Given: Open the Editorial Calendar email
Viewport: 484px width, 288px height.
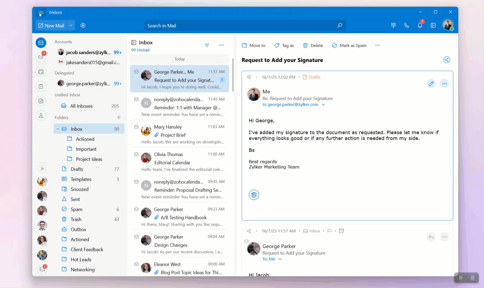Looking at the screenshot, I should tap(179, 161).
